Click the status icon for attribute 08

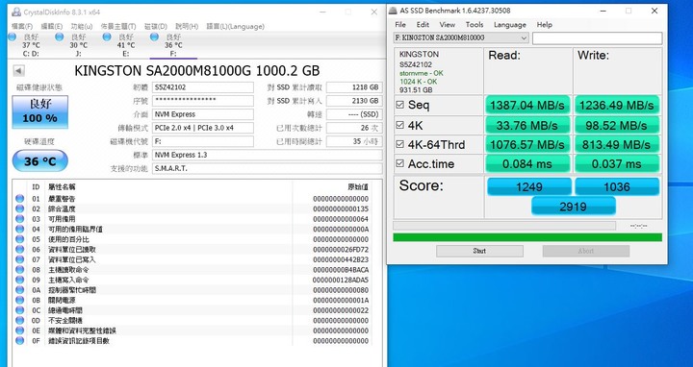(20, 270)
